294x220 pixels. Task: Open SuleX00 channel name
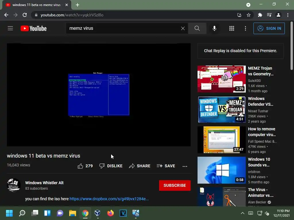point(254,80)
